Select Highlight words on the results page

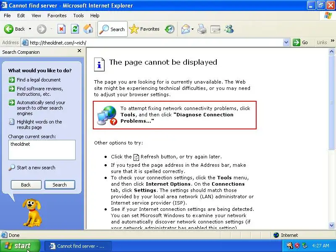tap(39, 124)
